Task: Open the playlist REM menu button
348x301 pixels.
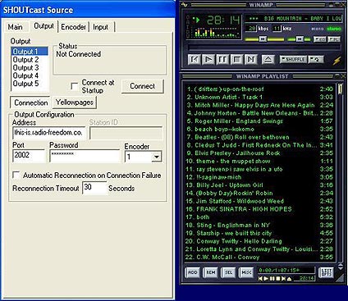Action: click(211, 272)
